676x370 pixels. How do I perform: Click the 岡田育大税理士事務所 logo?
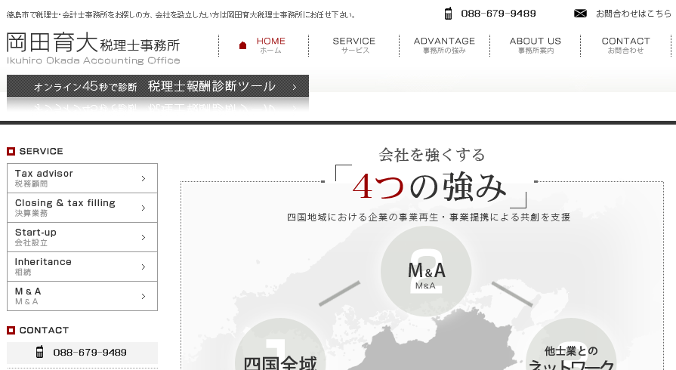[93, 48]
